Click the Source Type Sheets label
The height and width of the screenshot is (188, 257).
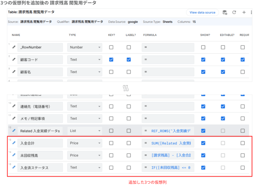167,22
